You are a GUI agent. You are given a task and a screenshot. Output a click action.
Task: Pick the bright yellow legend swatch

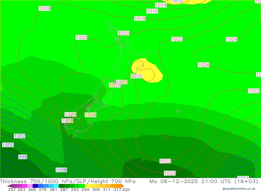coord(87,186)
